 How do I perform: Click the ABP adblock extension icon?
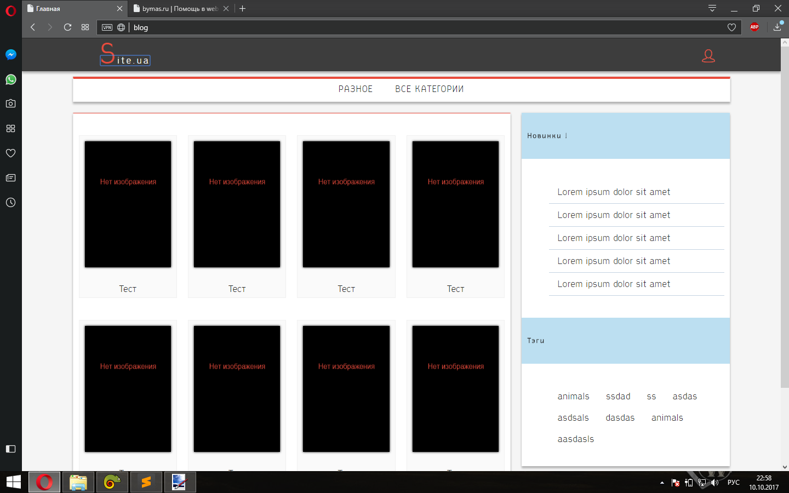[x=754, y=27]
